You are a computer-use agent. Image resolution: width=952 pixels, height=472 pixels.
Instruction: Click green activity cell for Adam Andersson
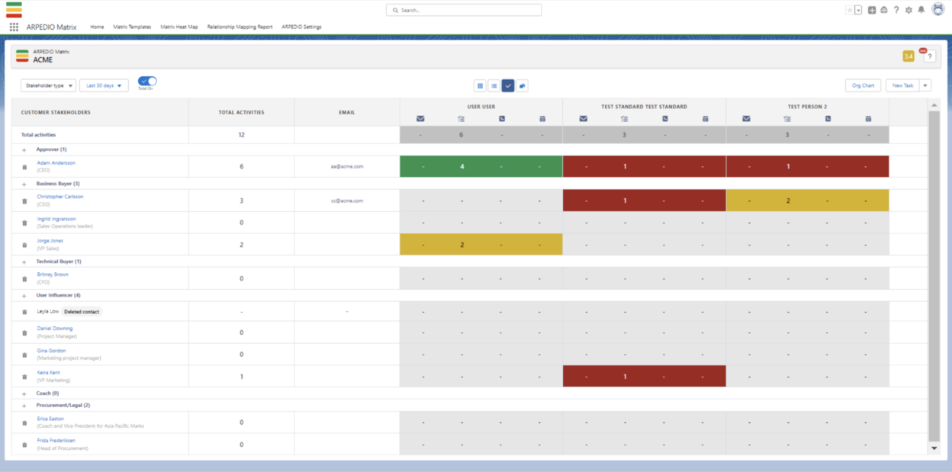(481, 166)
